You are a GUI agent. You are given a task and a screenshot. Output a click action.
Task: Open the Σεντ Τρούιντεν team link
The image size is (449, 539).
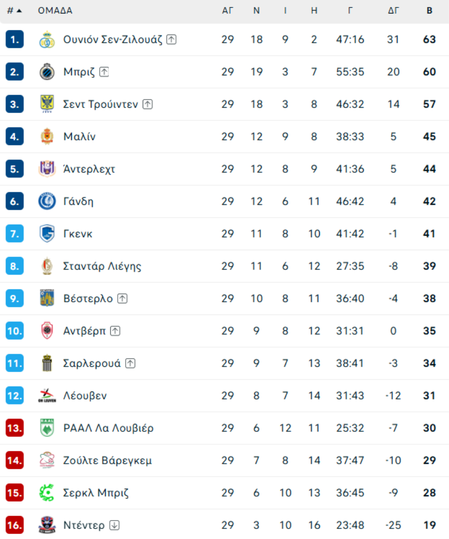(x=100, y=104)
